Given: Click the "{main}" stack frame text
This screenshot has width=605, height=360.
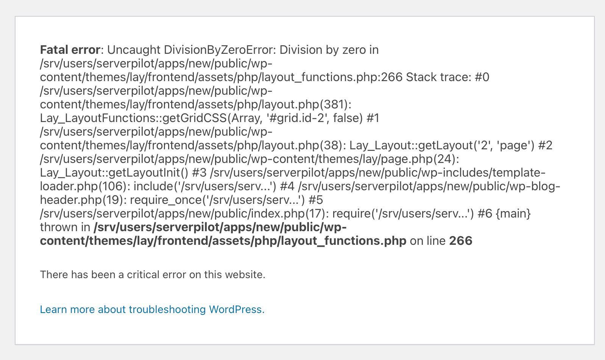Looking at the screenshot, I should tap(513, 213).
